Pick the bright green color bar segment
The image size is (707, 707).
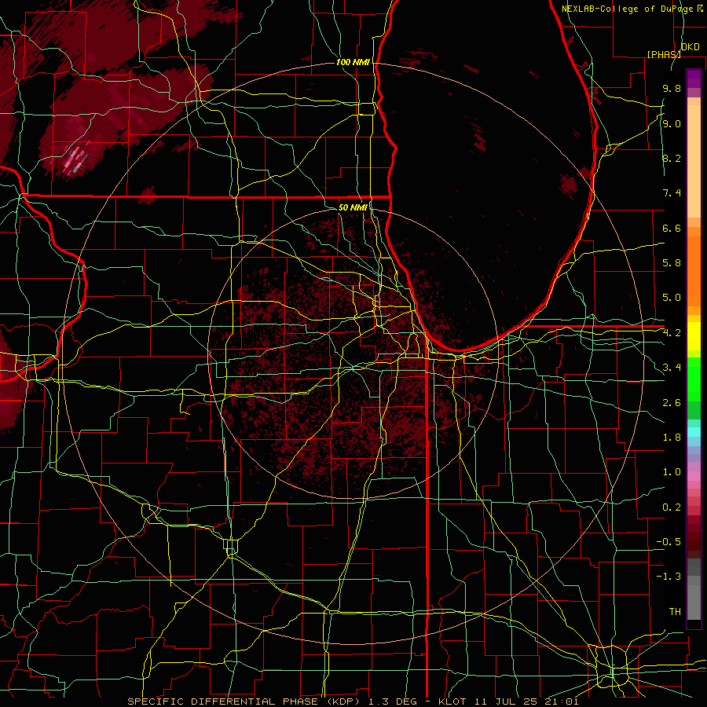click(x=694, y=380)
